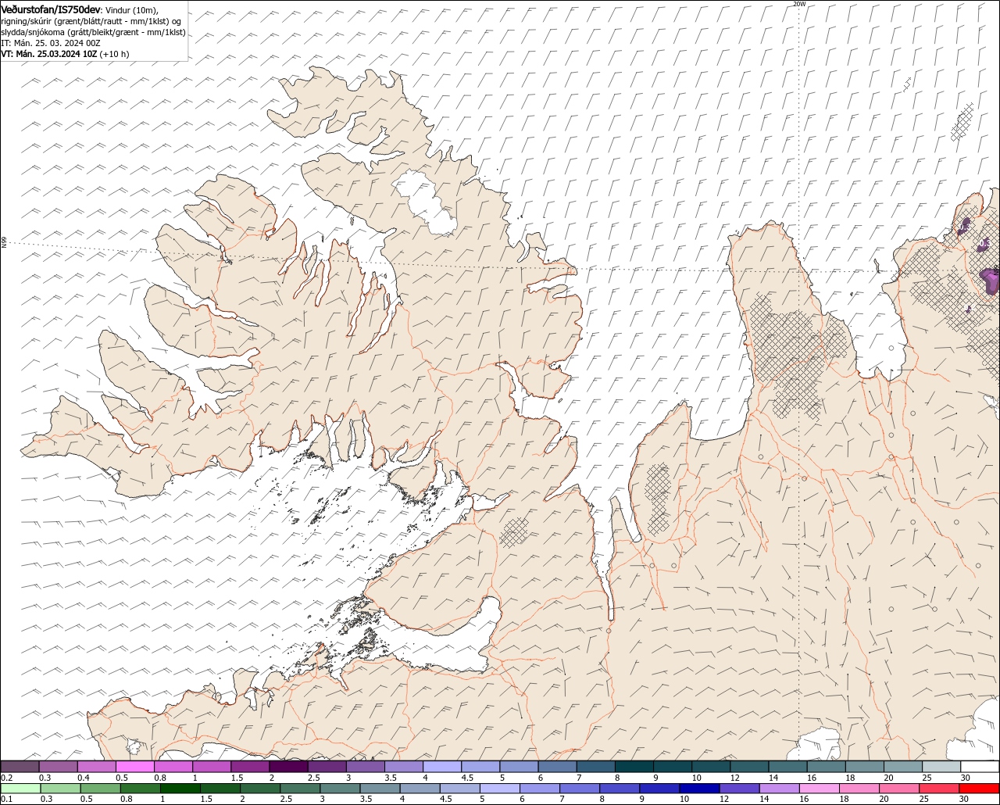Select the darkest green 1 swatch, lower row
Image resolution: width=1000 pixels, height=805 pixels.
[180, 789]
